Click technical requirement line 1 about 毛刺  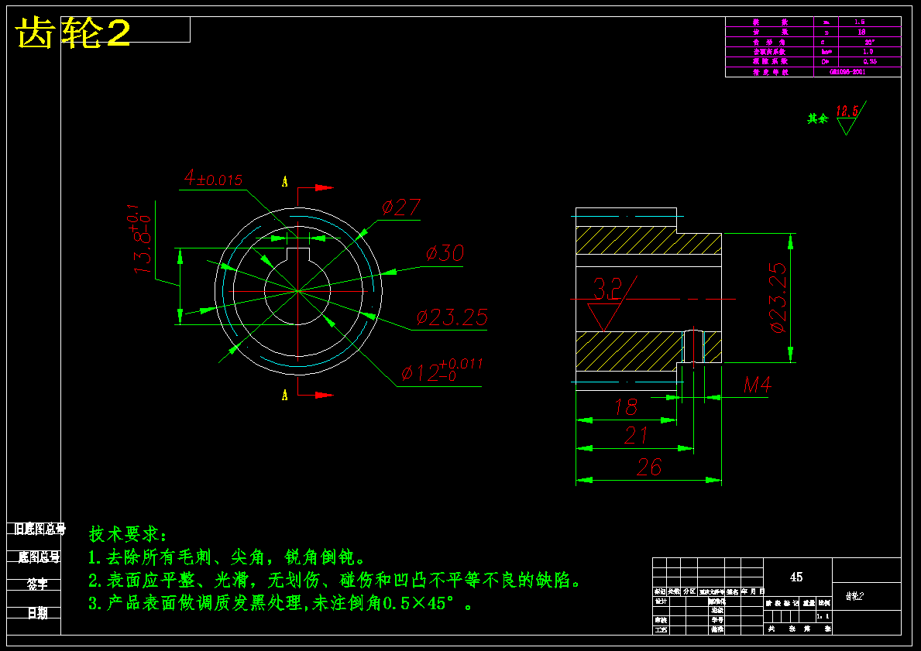coord(227,557)
